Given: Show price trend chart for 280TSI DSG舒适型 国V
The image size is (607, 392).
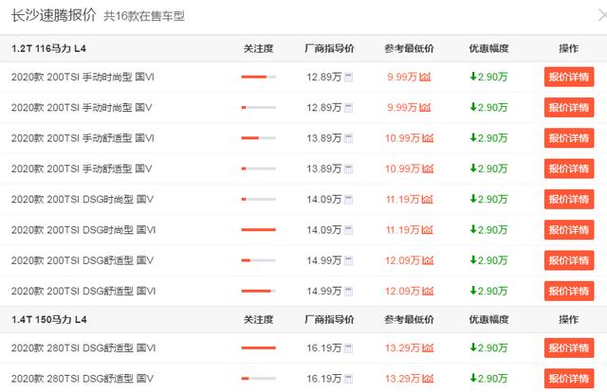Looking at the screenshot, I should coord(428,379).
